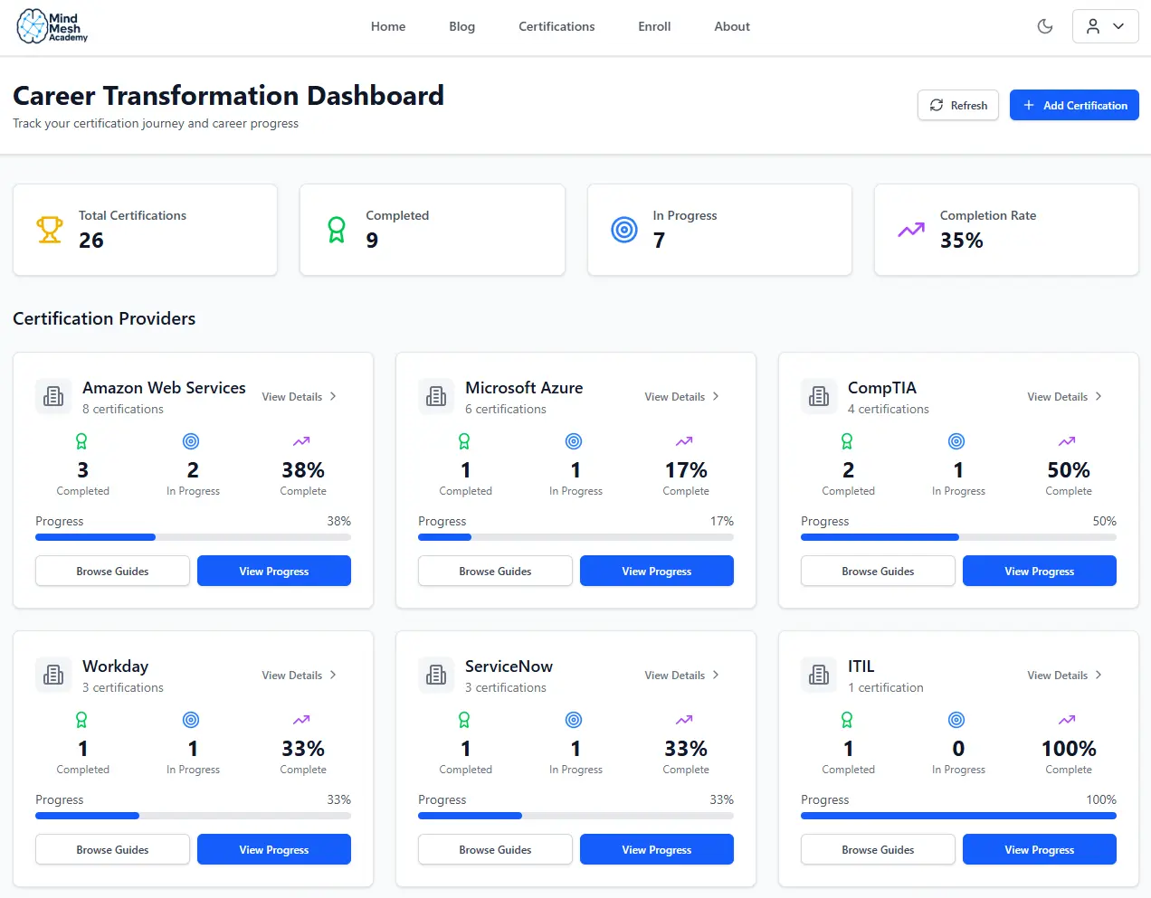View Progress for ITIL
Viewport: 1151px width, 898px height.
pos(1040,849)
